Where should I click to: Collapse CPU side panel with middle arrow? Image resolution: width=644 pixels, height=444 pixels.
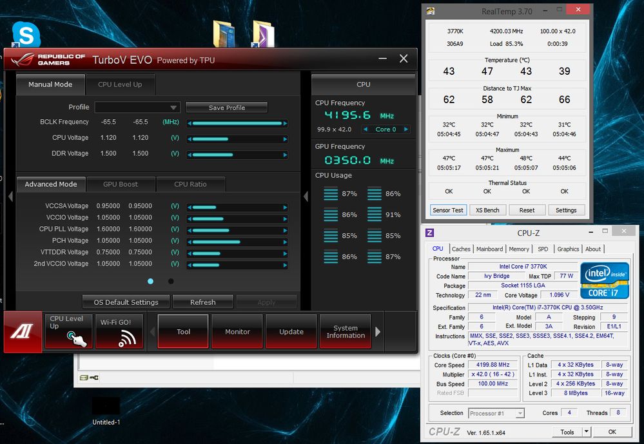coord(306,197)
